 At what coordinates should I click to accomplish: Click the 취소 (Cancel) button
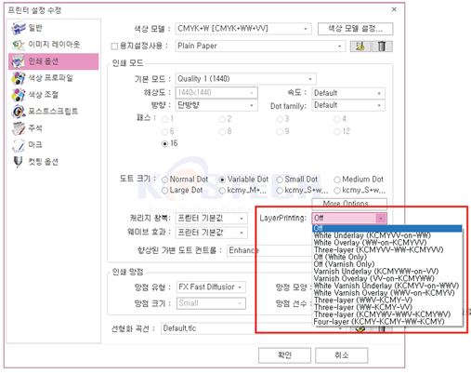pos(342,355)
